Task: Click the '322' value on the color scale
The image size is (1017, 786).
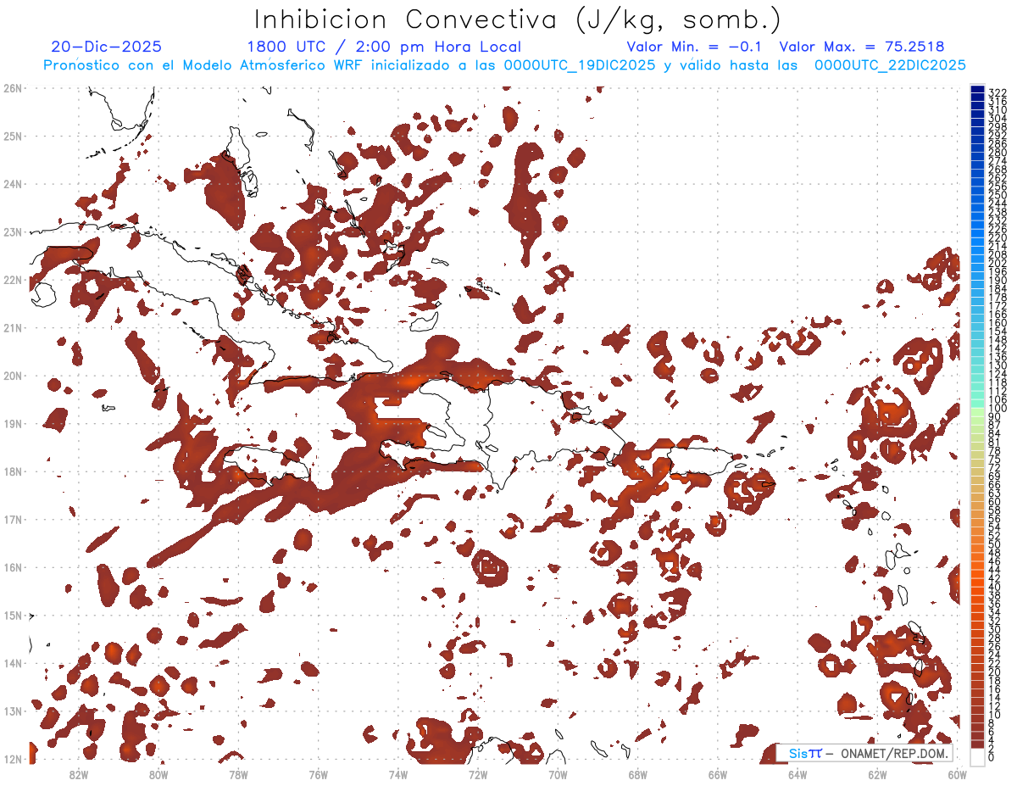Action: point(998,92)
